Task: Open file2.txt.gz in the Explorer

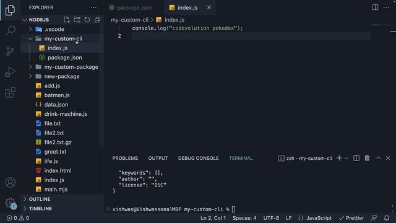Action: tap(62, 142)
